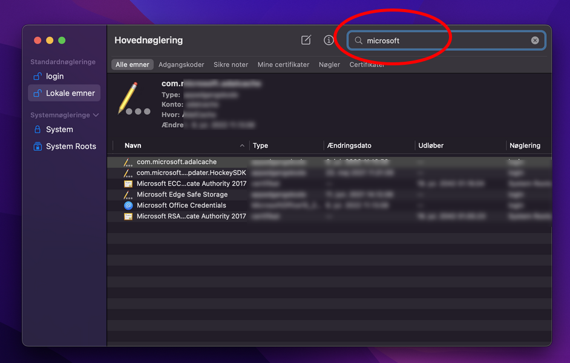Select the com.microsoft.adalcache row

329,162
